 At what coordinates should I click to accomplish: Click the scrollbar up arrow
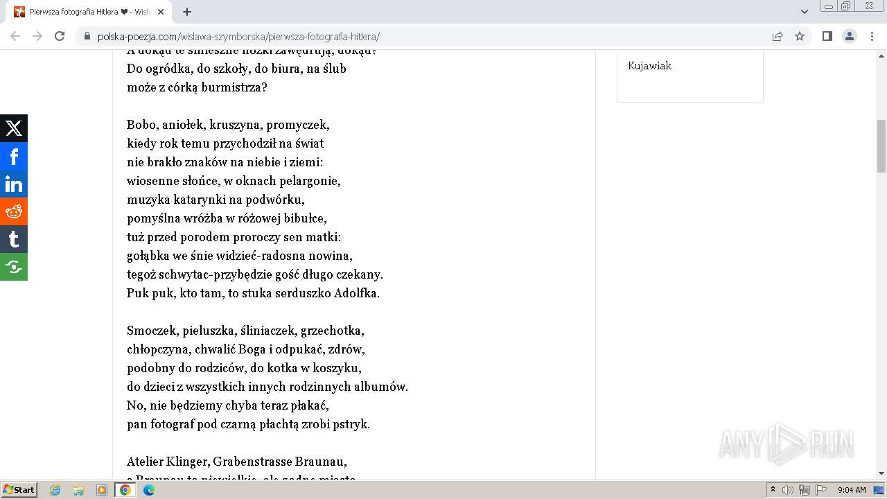[x=881, y=55]
